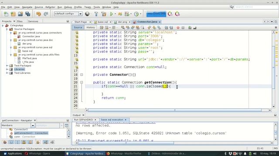Toggle Show Inherited Members in Navigator
Image resolution: width=279 pixels, height=156 pixels.
[x=5, y=142]
